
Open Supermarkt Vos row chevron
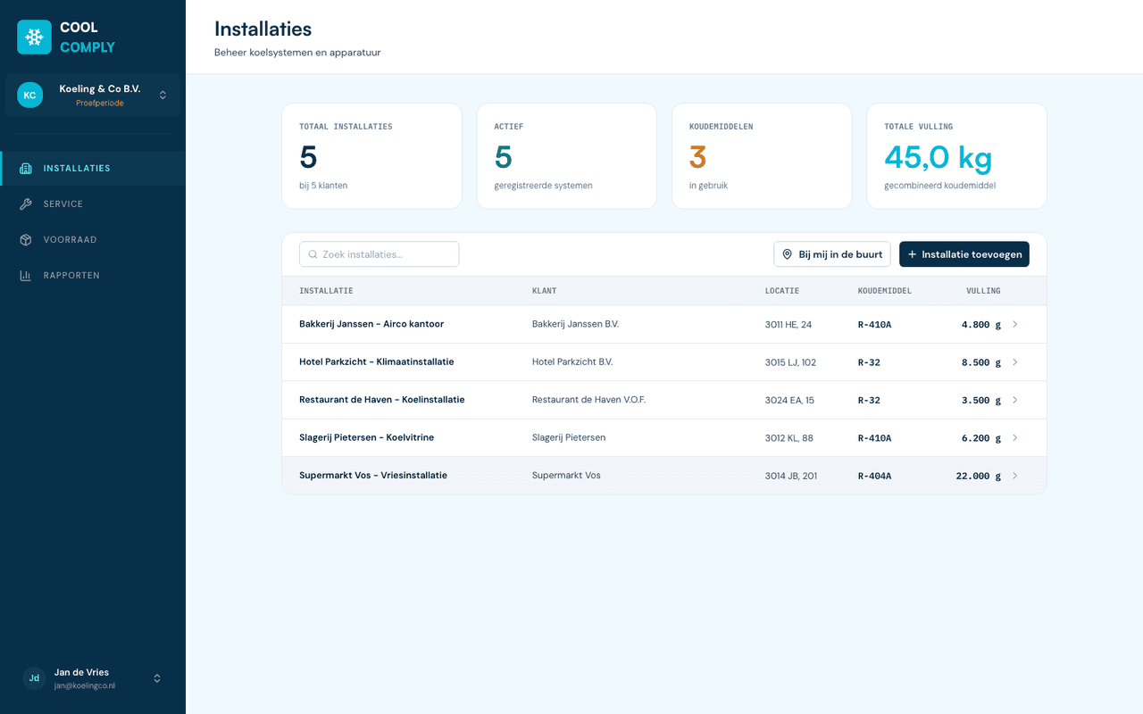click(1014, 476)
